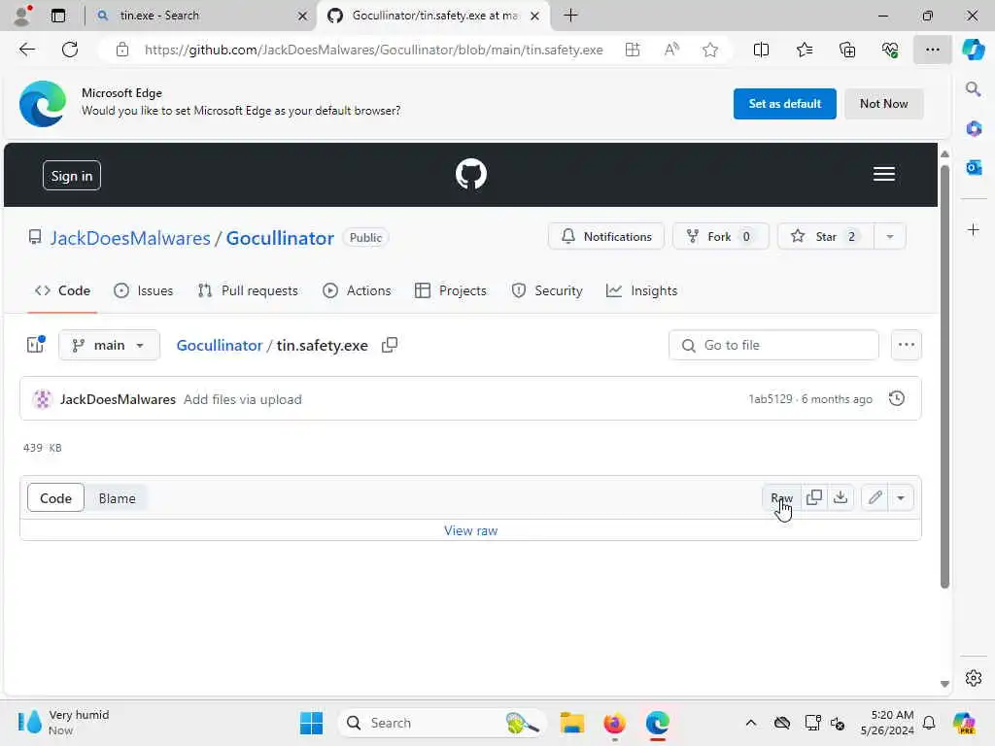This screenshot has width=995, height=746.
Task: Open Actions tab
Action: pyautogui.click(x=357, y=290)
